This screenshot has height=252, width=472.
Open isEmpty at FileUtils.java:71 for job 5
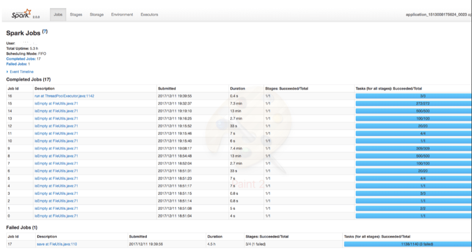coord(56,178)
